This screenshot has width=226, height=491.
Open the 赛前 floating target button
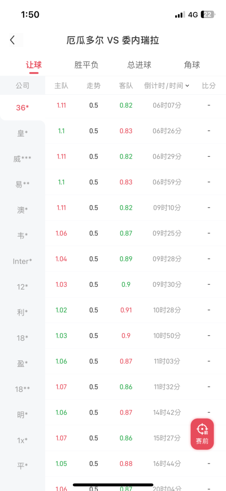(x=203, y=434)
